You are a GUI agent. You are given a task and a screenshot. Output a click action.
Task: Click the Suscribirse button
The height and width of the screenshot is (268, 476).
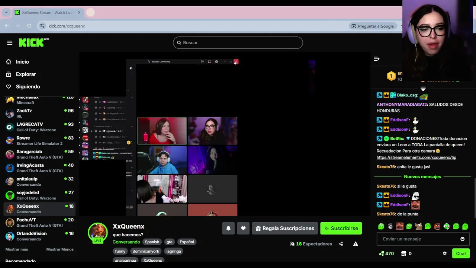point(341,228)
